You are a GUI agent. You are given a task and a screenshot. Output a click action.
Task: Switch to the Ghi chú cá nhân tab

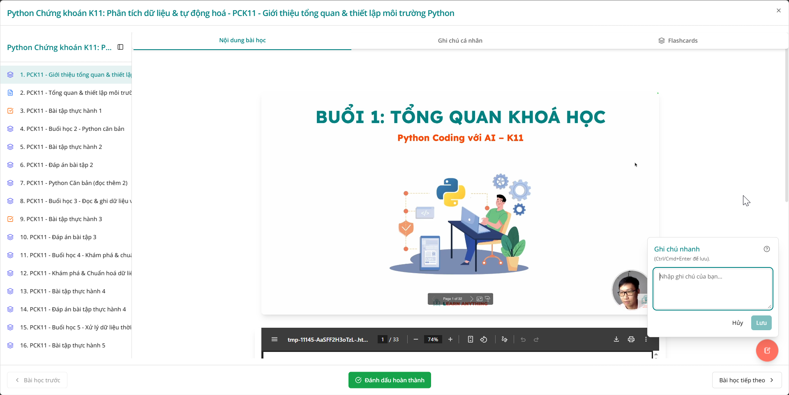click(x=459, y=40)
